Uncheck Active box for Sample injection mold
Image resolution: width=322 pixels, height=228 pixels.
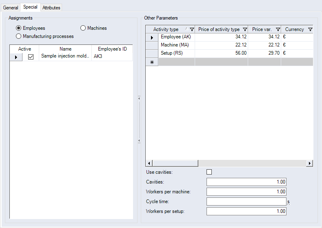pos(31,57)
